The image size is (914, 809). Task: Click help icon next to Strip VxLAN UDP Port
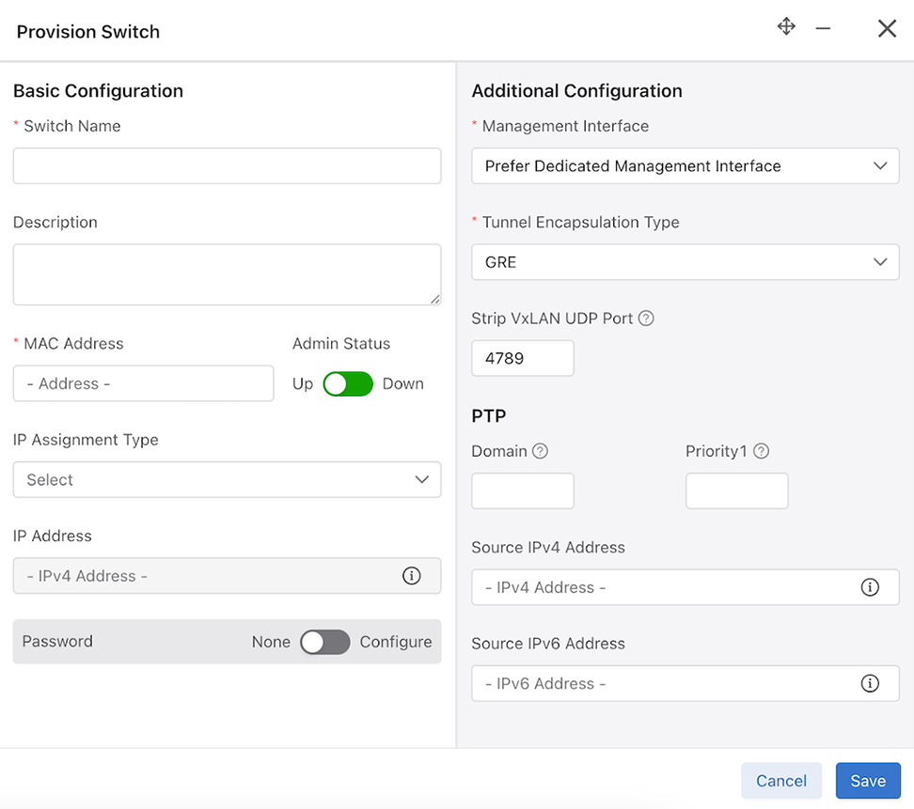646,319
